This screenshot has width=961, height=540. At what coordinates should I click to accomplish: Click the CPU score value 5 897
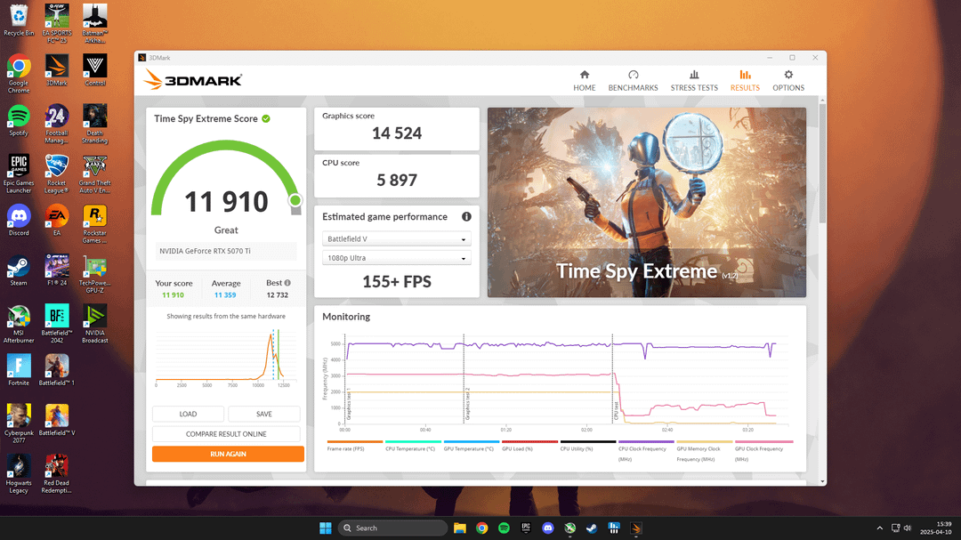point(397,181)
